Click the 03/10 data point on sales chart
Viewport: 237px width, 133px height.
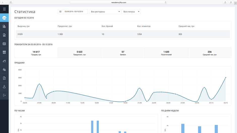point(226,78)
